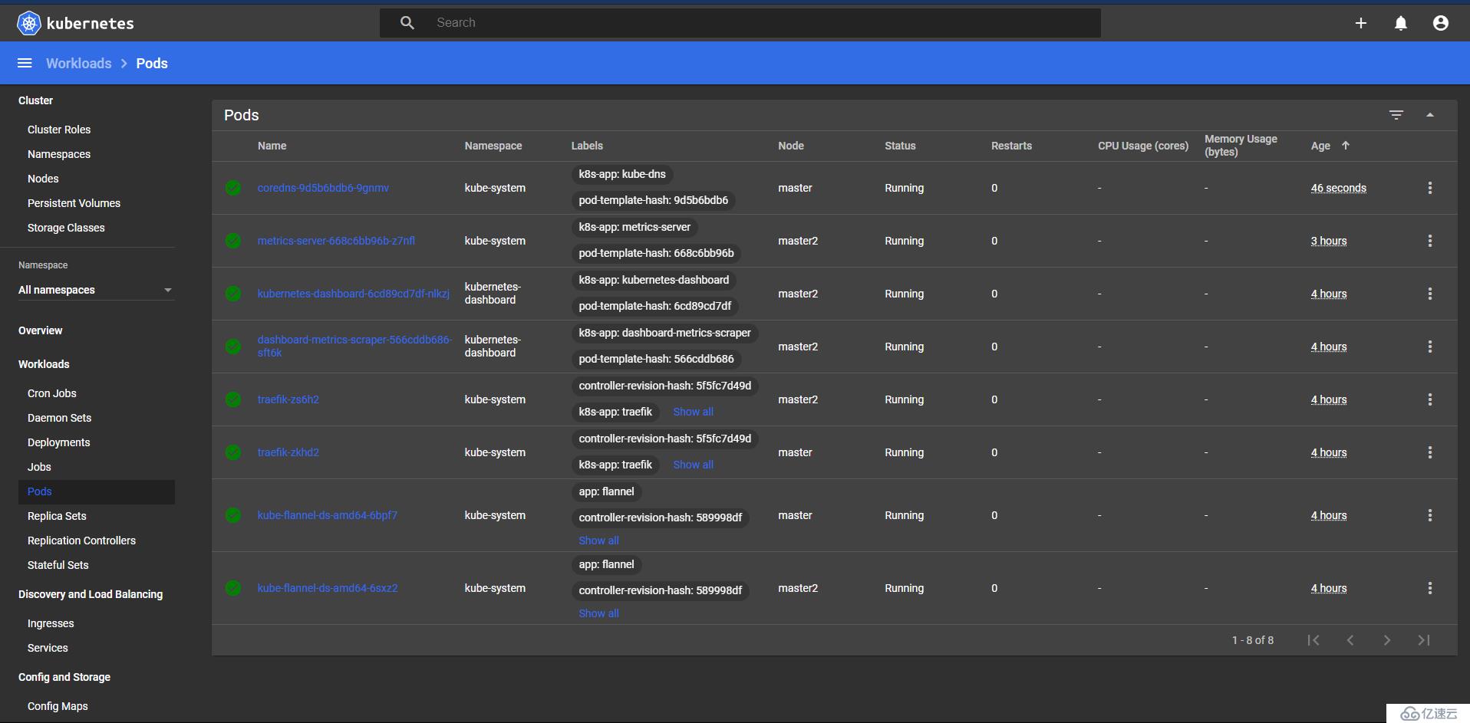Open Ingresses in sidebar
Viewport: 1470px width, 723px height.
(x=51, y=623)
